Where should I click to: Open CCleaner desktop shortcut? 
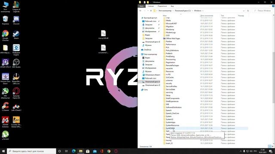point(5,107)
